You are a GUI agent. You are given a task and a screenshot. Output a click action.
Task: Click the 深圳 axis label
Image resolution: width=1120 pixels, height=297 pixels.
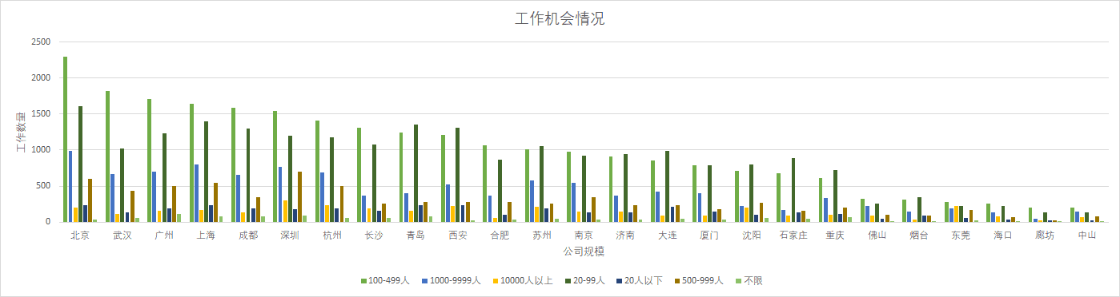[290, 236]
